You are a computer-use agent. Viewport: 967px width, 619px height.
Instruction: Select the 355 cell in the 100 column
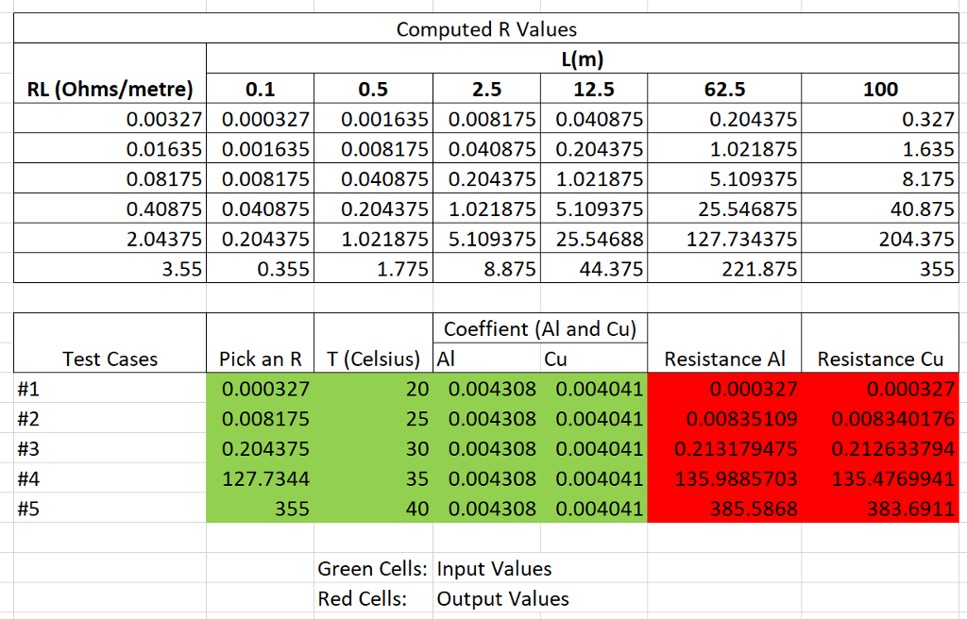(880, 269)
